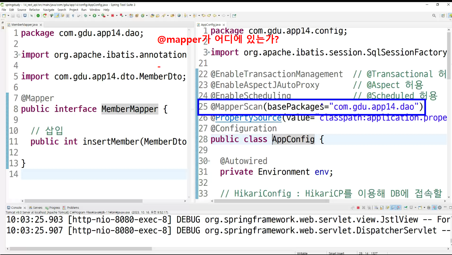Toggle console Scroll Lock button

[x=382, y=208]
